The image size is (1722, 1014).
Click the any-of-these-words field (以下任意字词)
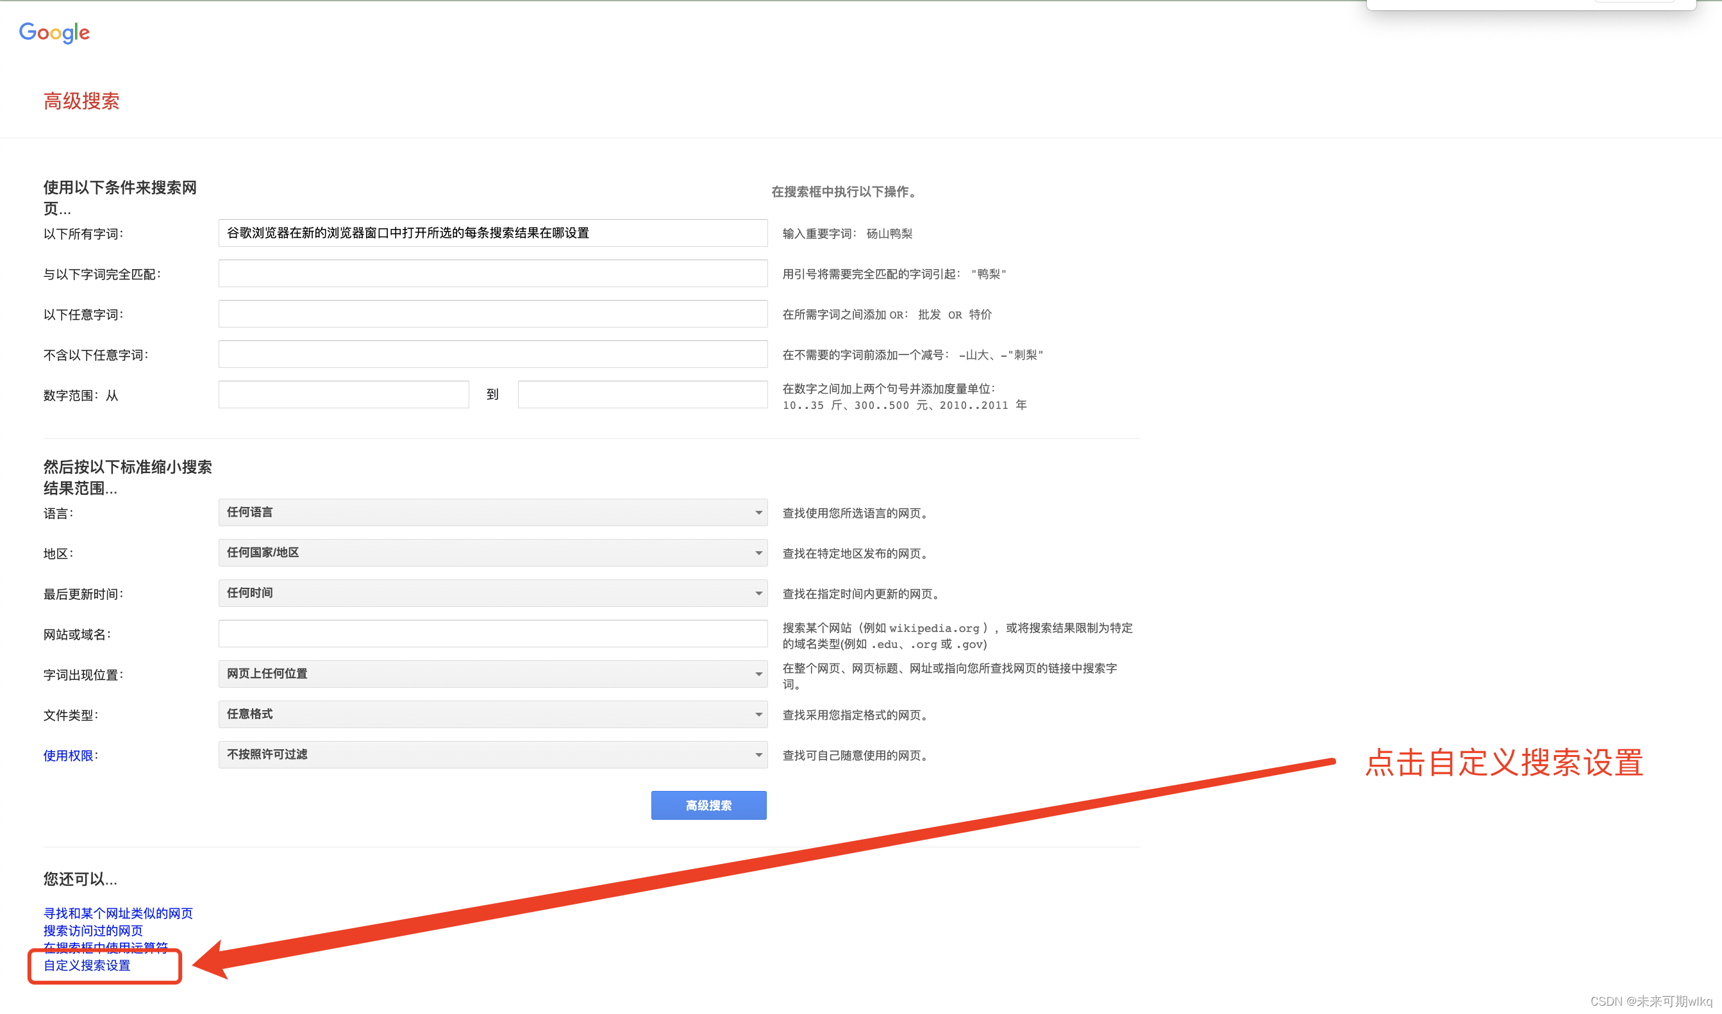coord(492,313)
